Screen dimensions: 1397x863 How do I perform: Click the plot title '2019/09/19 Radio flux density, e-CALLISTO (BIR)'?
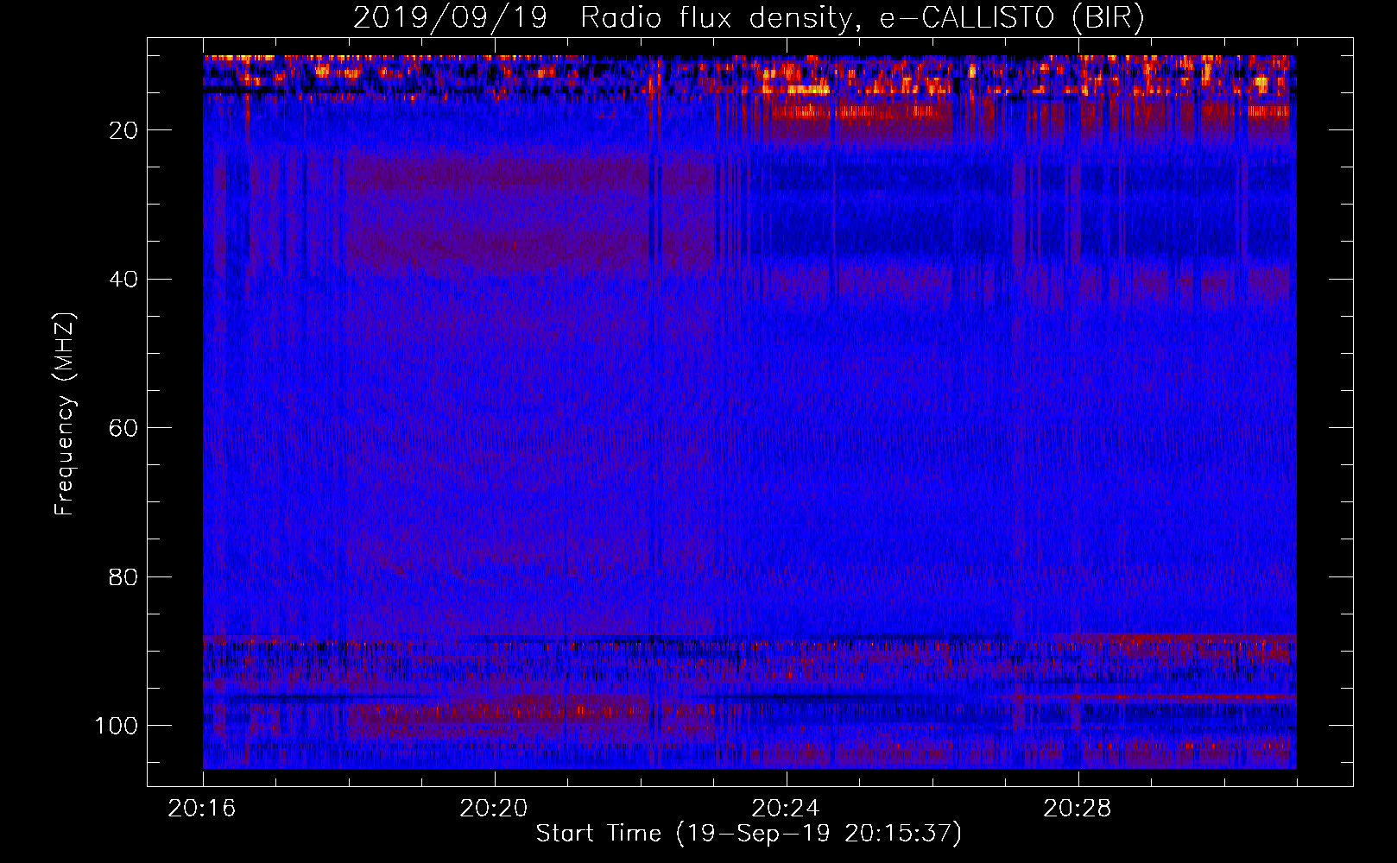point(749,18)
